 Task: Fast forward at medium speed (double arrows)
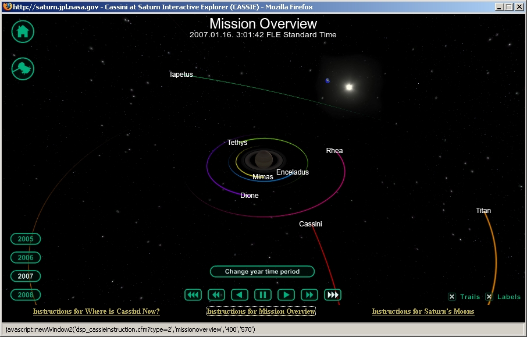pyautogui.click(x=309, y=295)
